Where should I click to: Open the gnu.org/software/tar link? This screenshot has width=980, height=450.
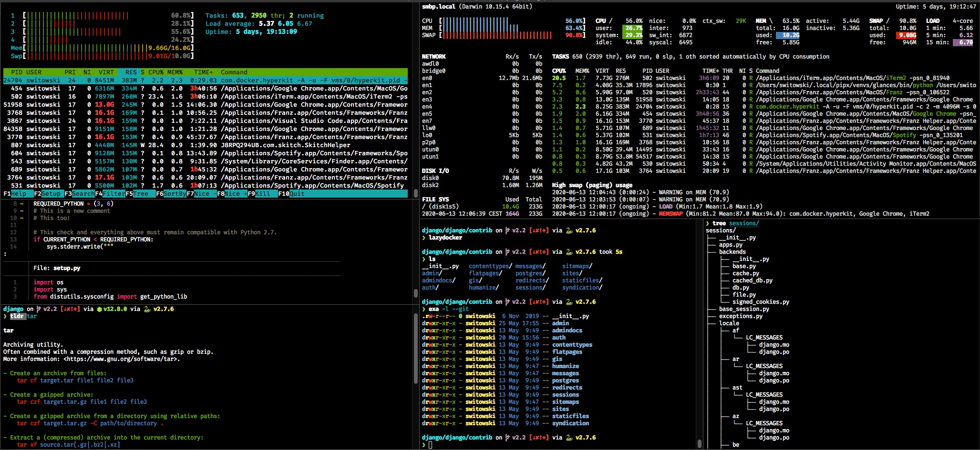click(124, 359)
